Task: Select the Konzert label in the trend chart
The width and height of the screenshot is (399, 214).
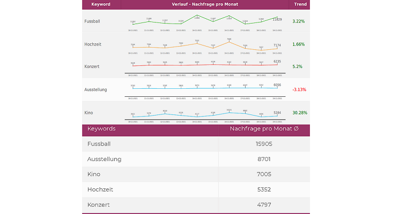Action: (x=92, y=66)
